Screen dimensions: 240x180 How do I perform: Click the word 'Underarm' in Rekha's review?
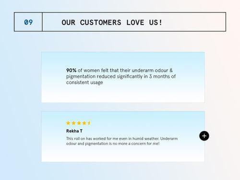[x=169, y=139]
